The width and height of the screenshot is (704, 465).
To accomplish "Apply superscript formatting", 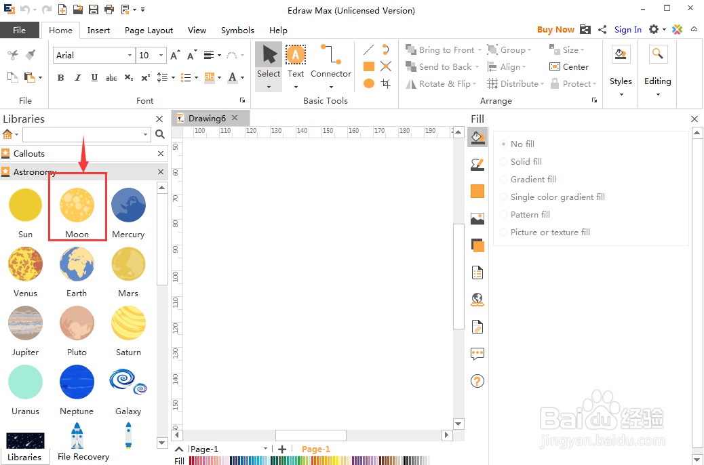I will click(145, 78).
